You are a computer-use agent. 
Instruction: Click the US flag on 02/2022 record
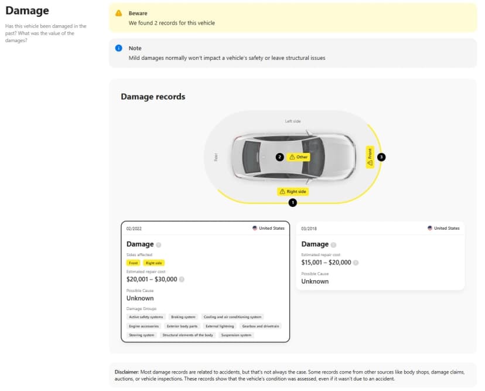coord(255,228)
